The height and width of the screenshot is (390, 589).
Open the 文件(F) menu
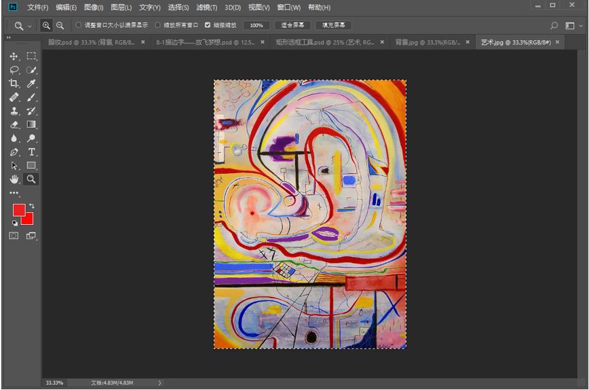[37, 7]
